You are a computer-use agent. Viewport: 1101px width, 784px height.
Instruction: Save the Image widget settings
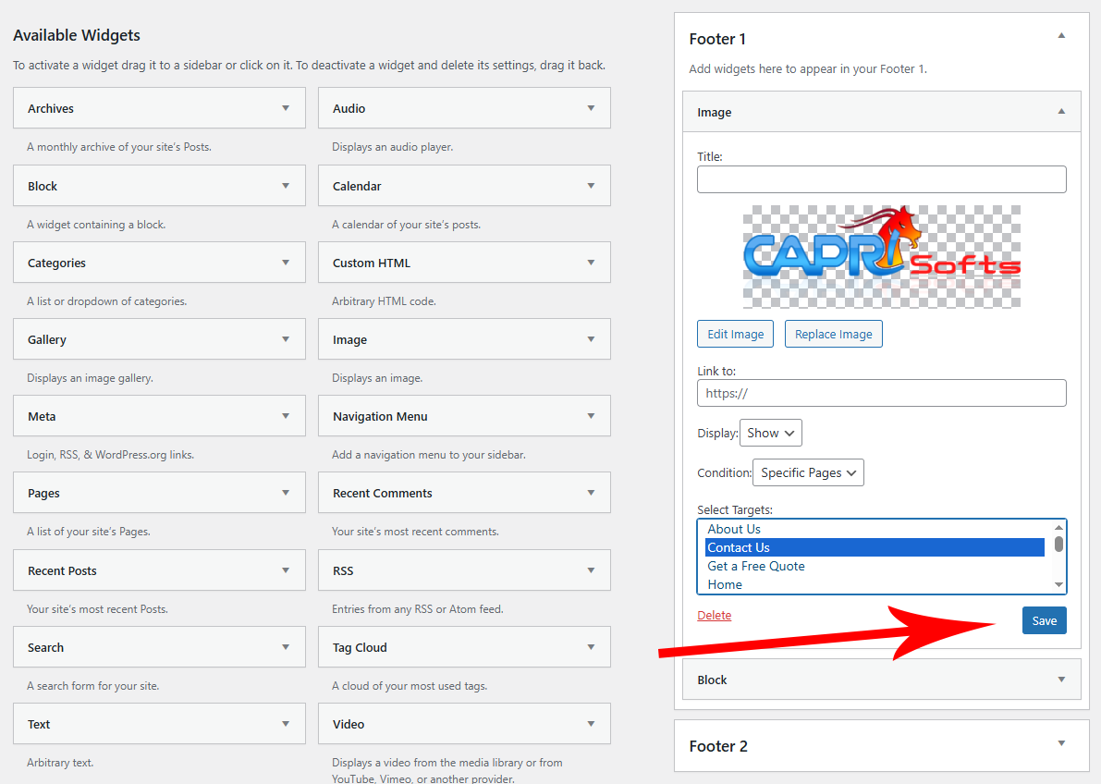pyautogui.click(x=1044, y=620)
